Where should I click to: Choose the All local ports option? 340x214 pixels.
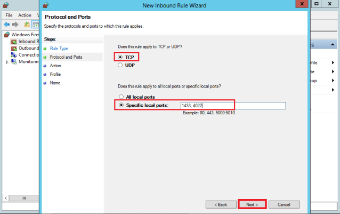tap(120, 97)
